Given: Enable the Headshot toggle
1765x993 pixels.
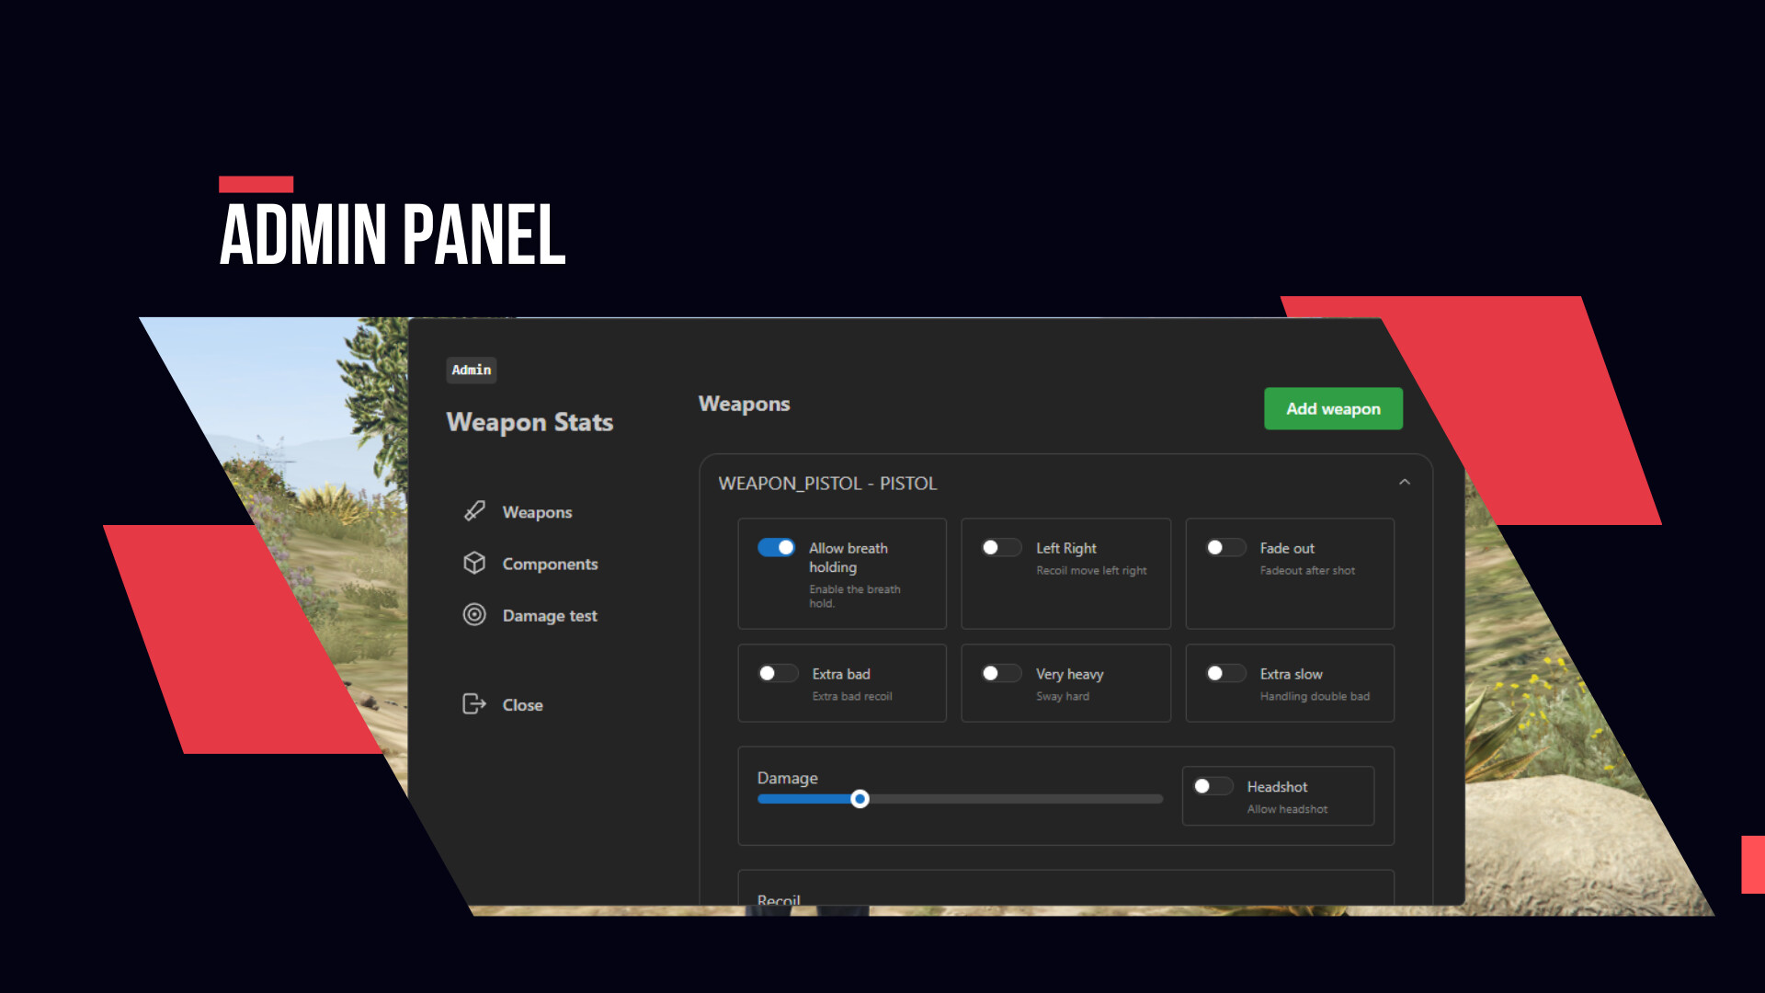Looking at the screenshot, I should pyautogui.click(x=1212, y=787).
